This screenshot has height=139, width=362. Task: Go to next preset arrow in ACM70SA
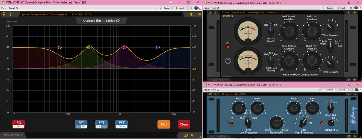point(355,12)
